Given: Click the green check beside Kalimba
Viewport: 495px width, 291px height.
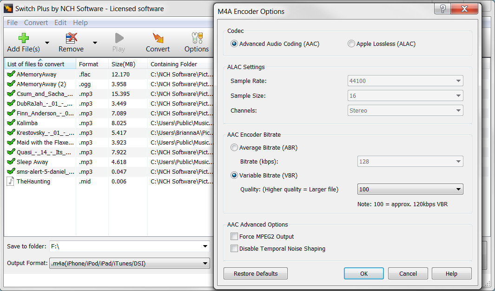Looking at the screenshot, I should coord(10,123).
